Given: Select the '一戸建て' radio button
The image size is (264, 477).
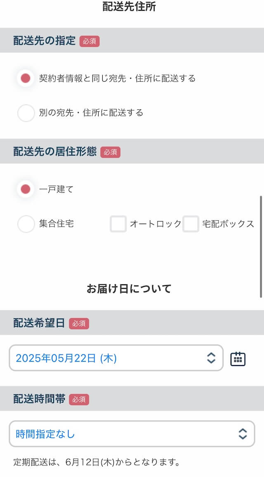Looking at the screenshot, I should [x=26, y=189].
